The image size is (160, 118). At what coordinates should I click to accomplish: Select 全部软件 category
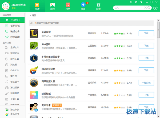(12, 47)
